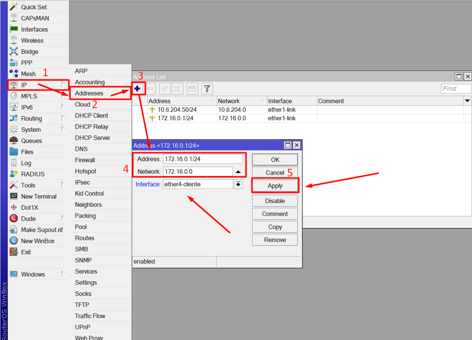The image size is (472, 340).
Task: Expand Routing submenu
Action: 63,118
